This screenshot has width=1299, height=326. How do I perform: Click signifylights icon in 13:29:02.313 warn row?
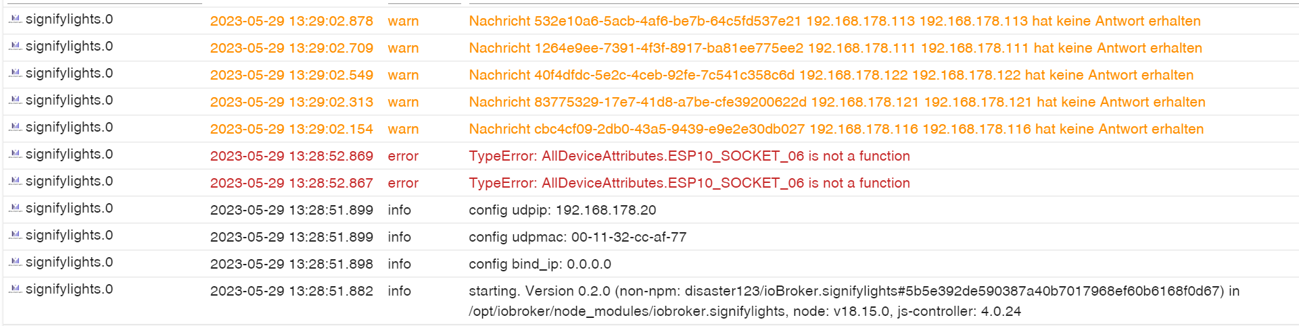tap(15, 101)
